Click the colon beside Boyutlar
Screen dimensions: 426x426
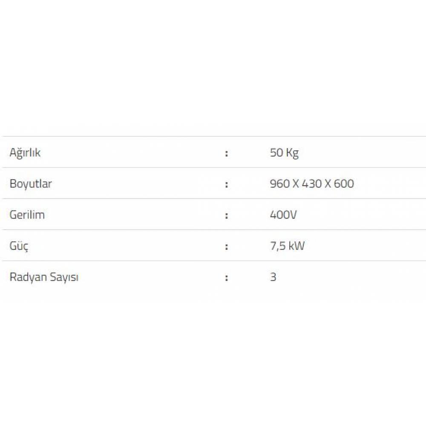coord(227,184)
